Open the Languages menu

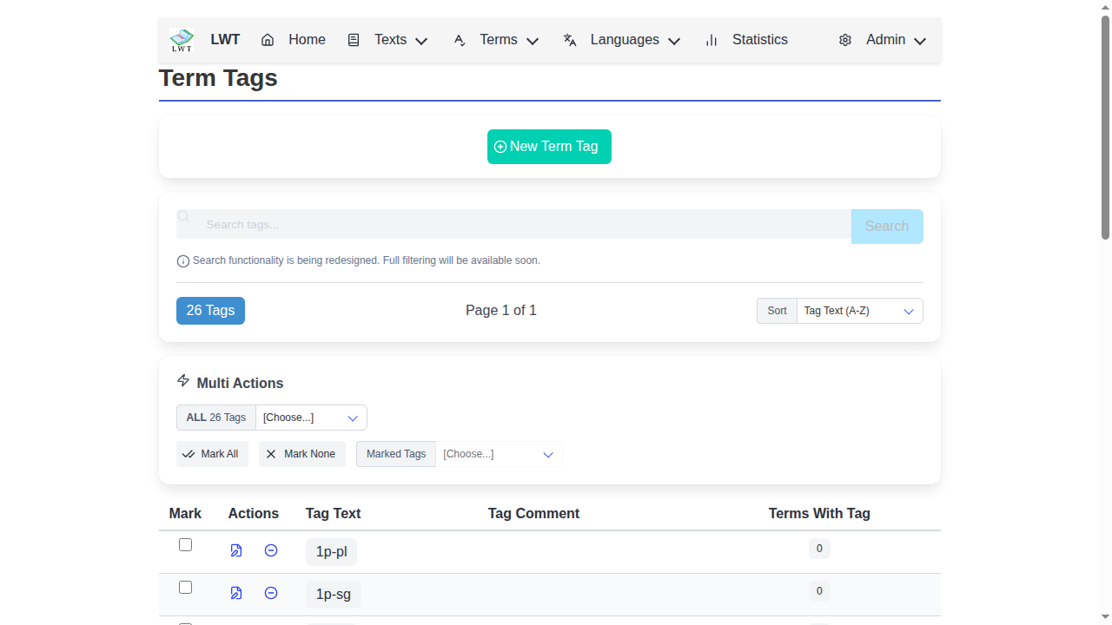pyautogui.click(x=622, y=40)
